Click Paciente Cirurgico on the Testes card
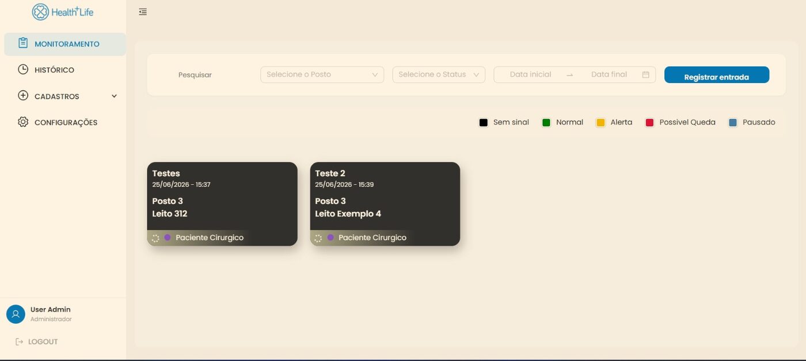Image resolution: width=806 pixels, height=361 pixels. click(x=210, y=238)
